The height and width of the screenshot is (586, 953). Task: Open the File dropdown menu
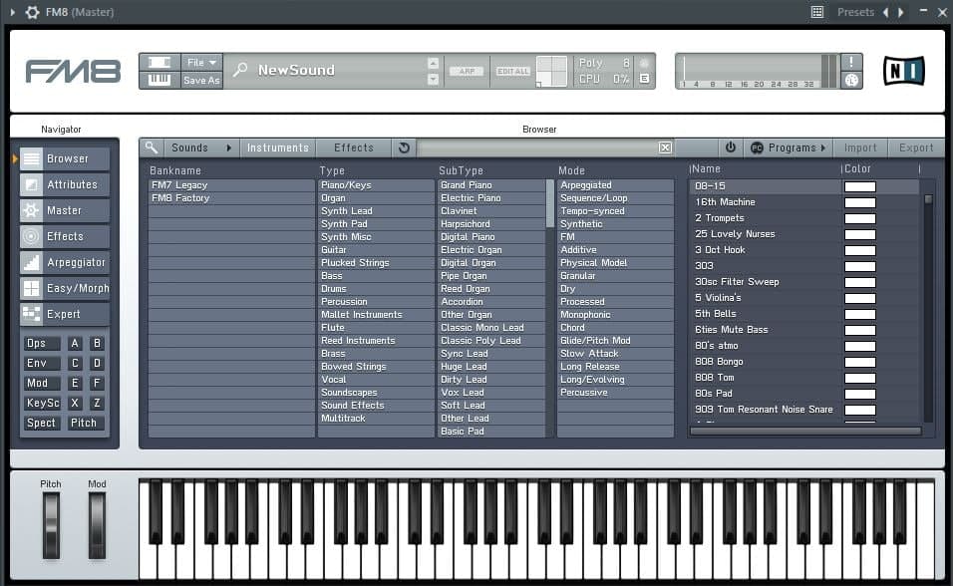coord(201,62)
